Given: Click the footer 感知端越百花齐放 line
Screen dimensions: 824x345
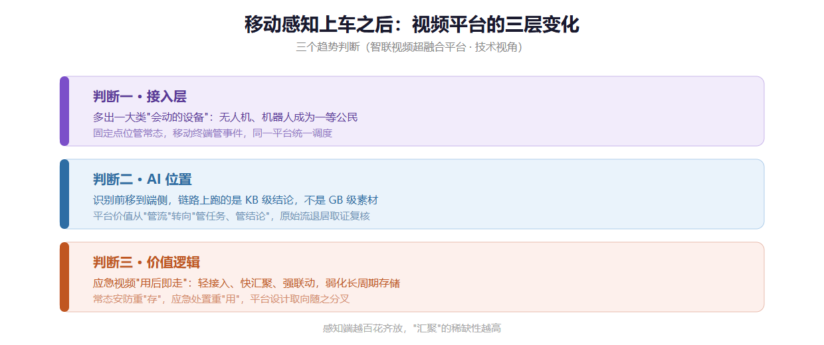Looking at the screenshot, I should click(412, 328).
